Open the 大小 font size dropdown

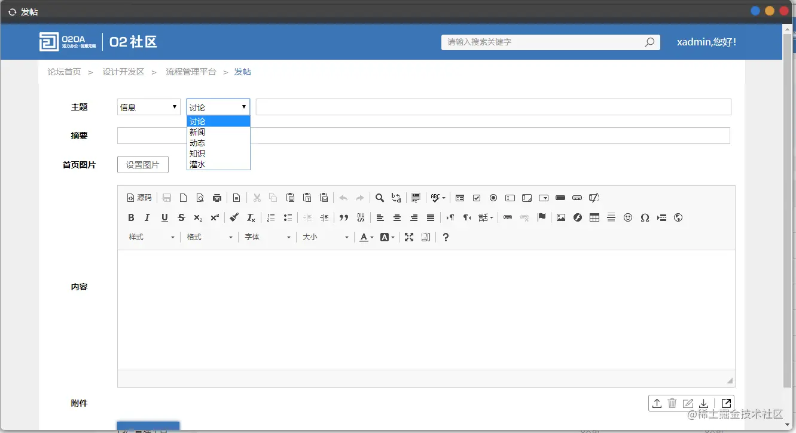tap(325, 237)
